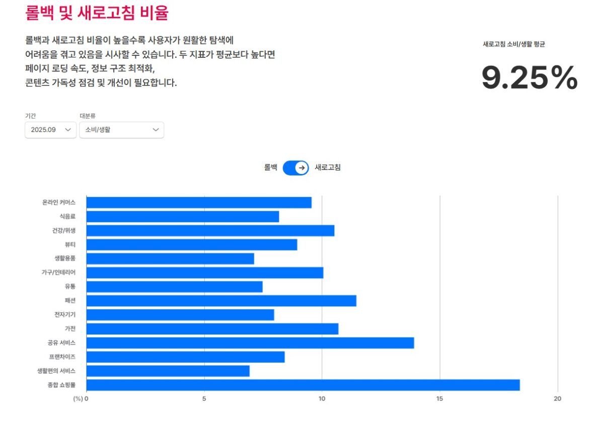Viewport: 604px width, 423px height.
Task: Click the 종합 쇼핑몰 bar in chart
Action: click(303, 385)
